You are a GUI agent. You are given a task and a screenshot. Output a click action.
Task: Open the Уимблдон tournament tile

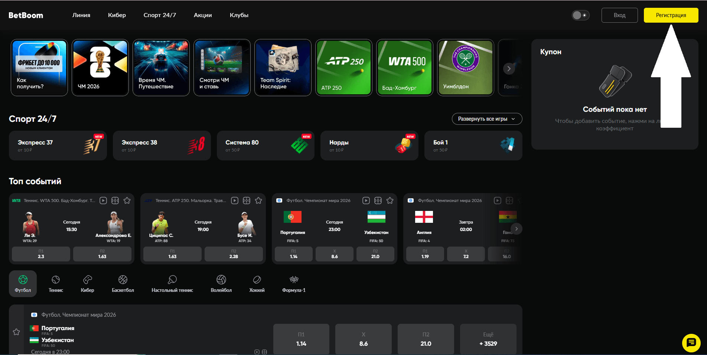pyautogui.click(x=466, y=68)
